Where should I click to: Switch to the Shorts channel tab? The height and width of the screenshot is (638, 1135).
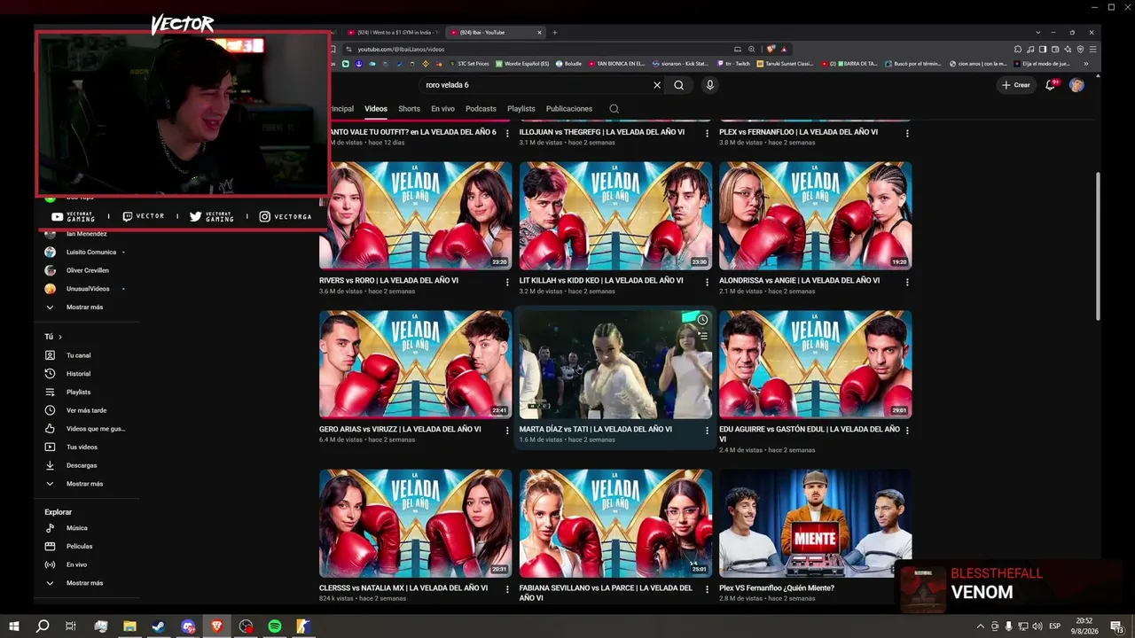[409, 109]
